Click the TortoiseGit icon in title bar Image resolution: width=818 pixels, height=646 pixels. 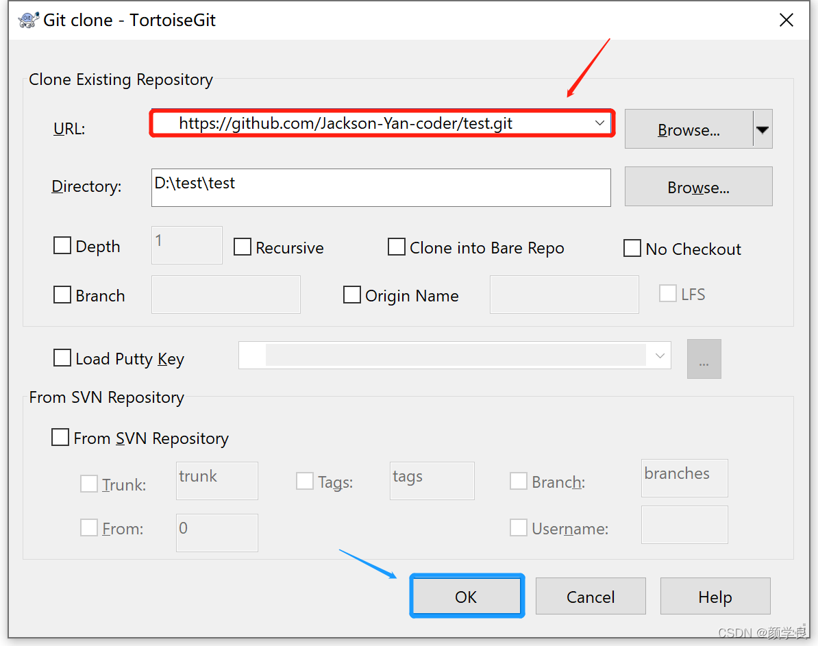pyautogui.click(x=28, y=20)
